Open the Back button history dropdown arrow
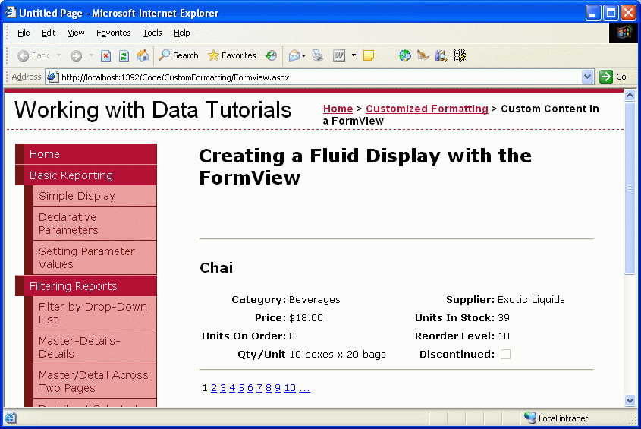The width and height of the screenshot is (641, 429). (x=59, y=55)
